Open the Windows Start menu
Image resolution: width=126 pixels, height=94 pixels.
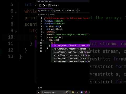click(x=39, y=92)
